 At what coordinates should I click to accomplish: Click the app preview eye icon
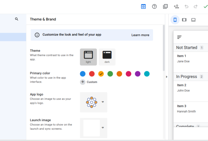[143, 6]
